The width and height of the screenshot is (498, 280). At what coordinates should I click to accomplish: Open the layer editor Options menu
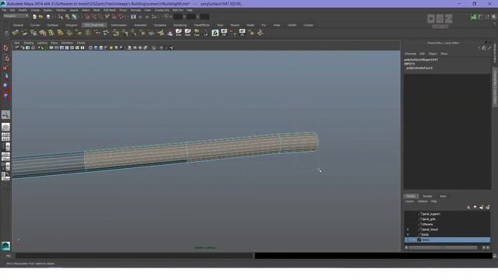422,201
